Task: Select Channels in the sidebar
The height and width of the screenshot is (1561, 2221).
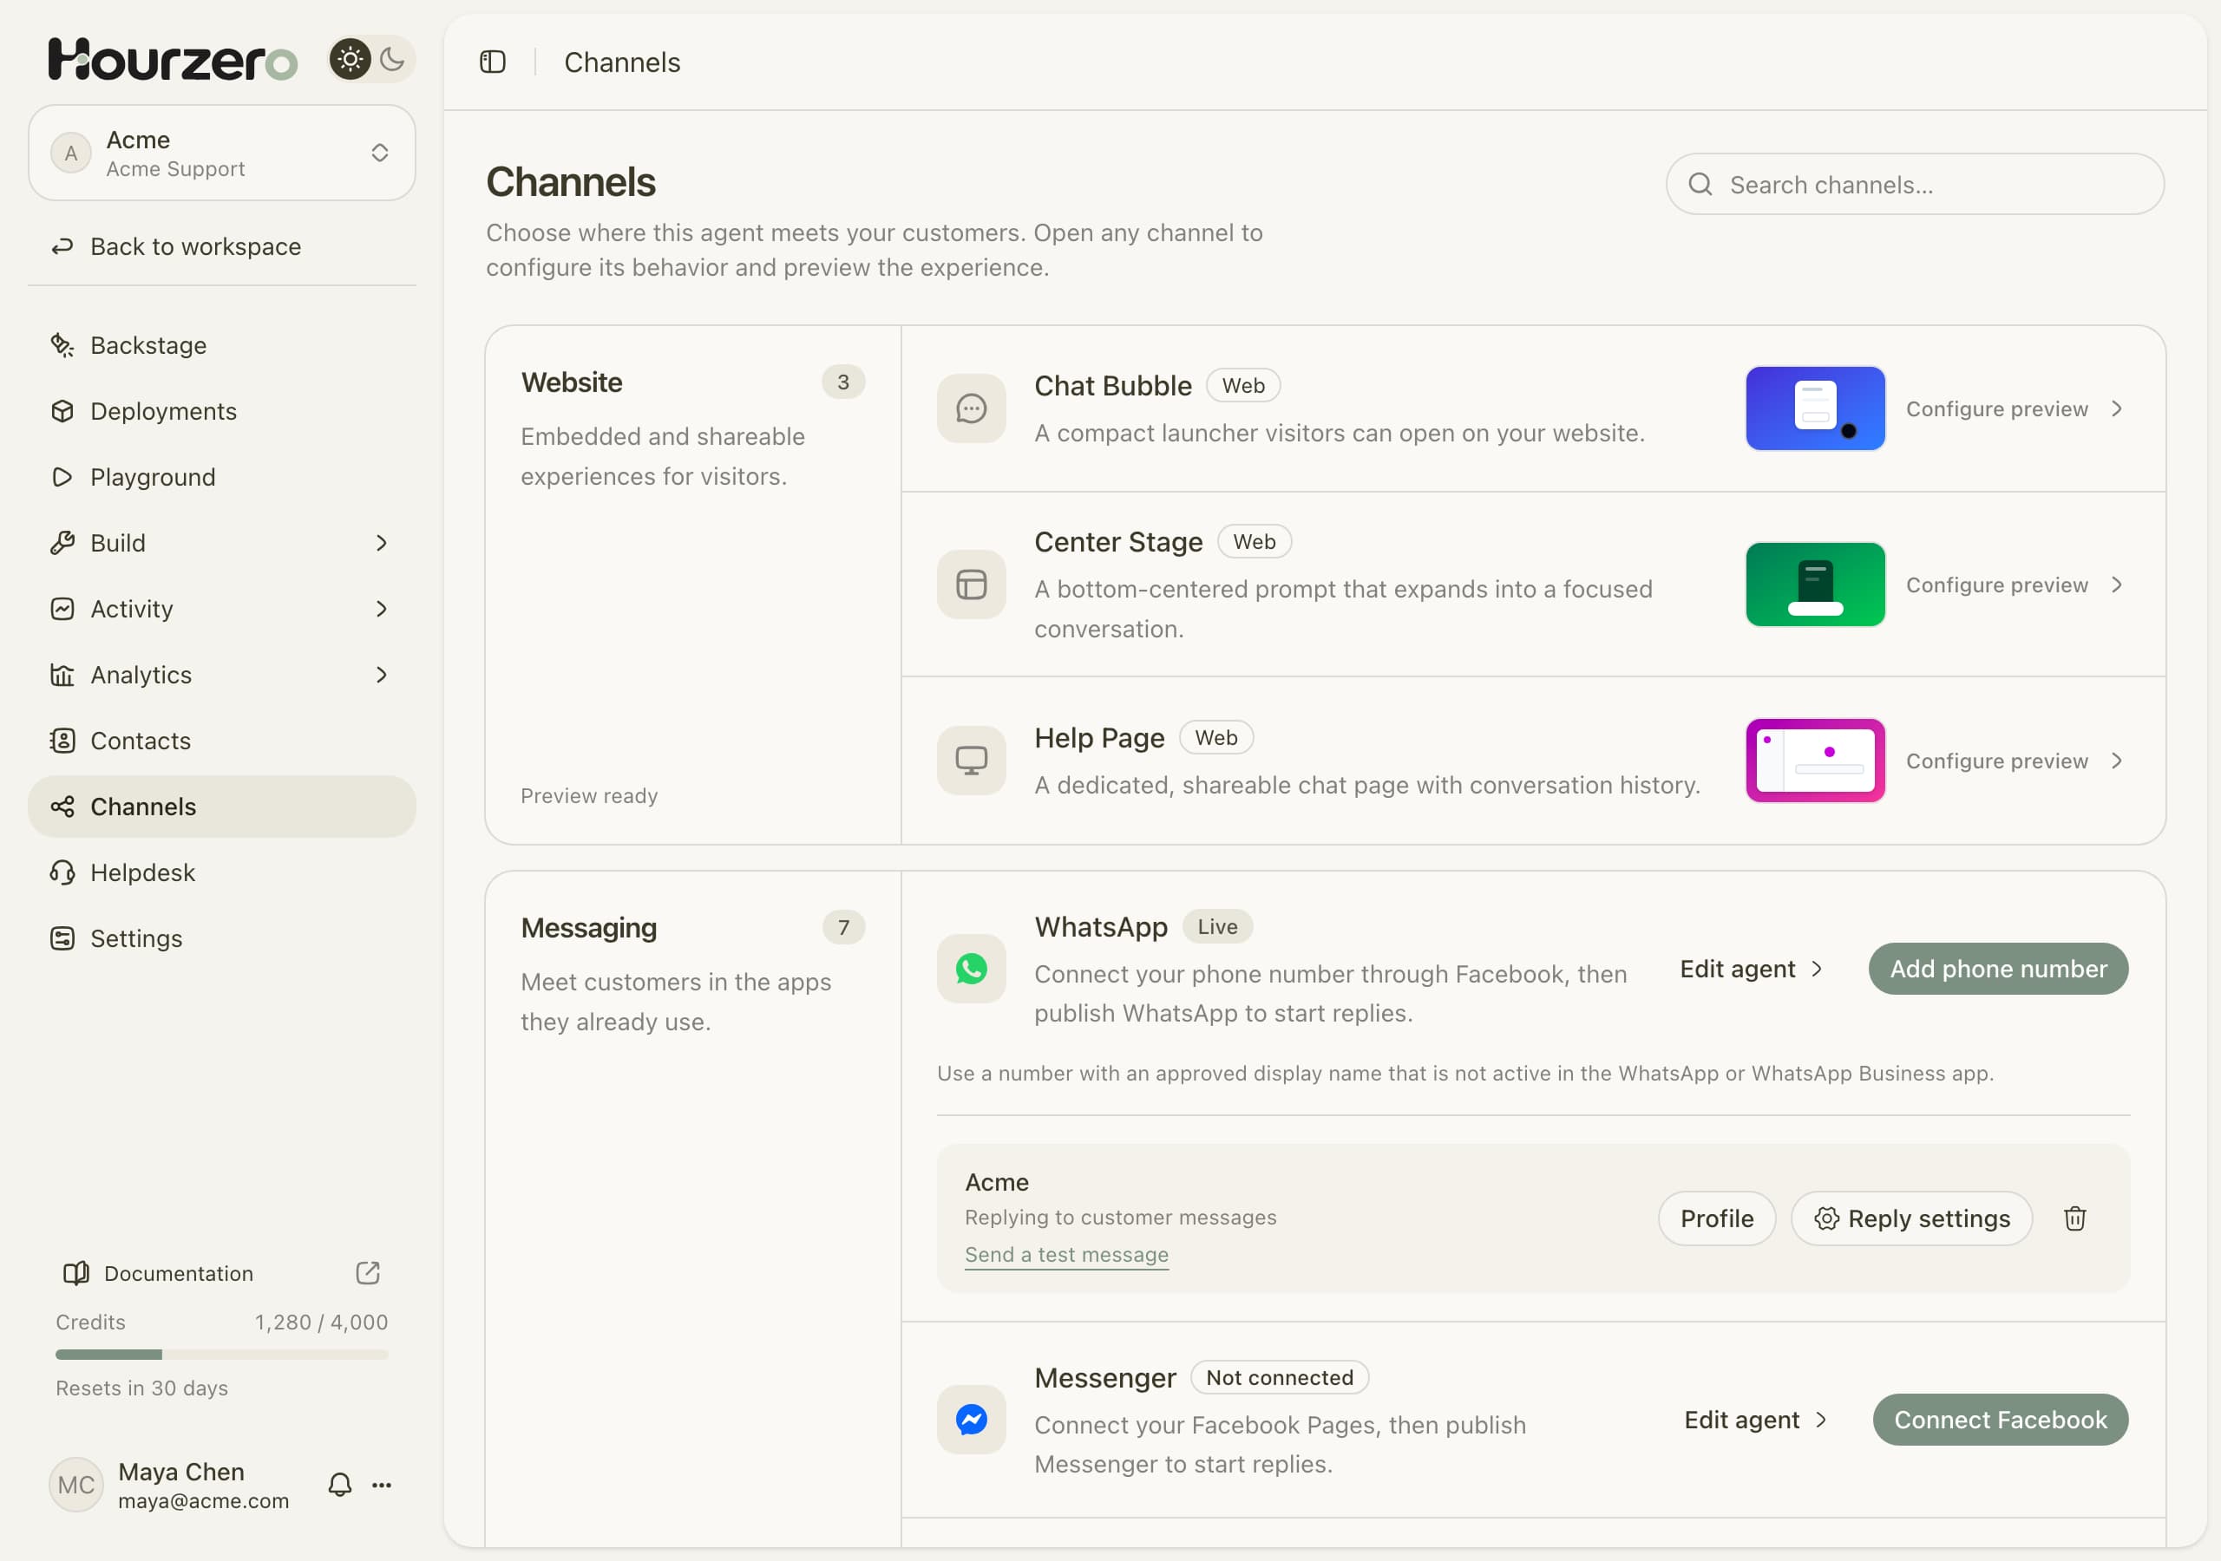Action: pos(221,807)
